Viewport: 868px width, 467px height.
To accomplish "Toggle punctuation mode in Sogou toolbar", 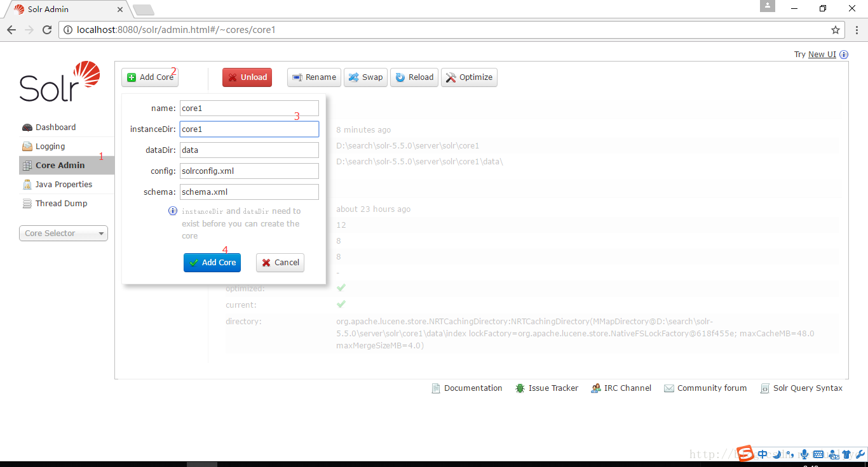I will [x=790, y=454].
